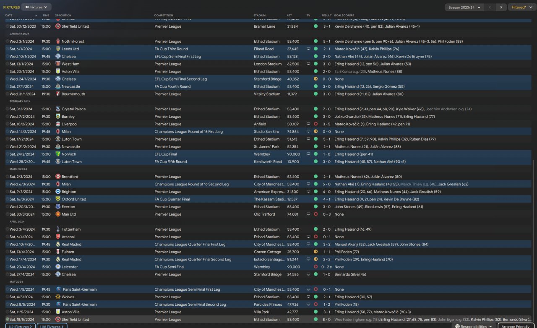Go to the next season with the right arrow
The image size is (537, 328).
click(501, 7)
